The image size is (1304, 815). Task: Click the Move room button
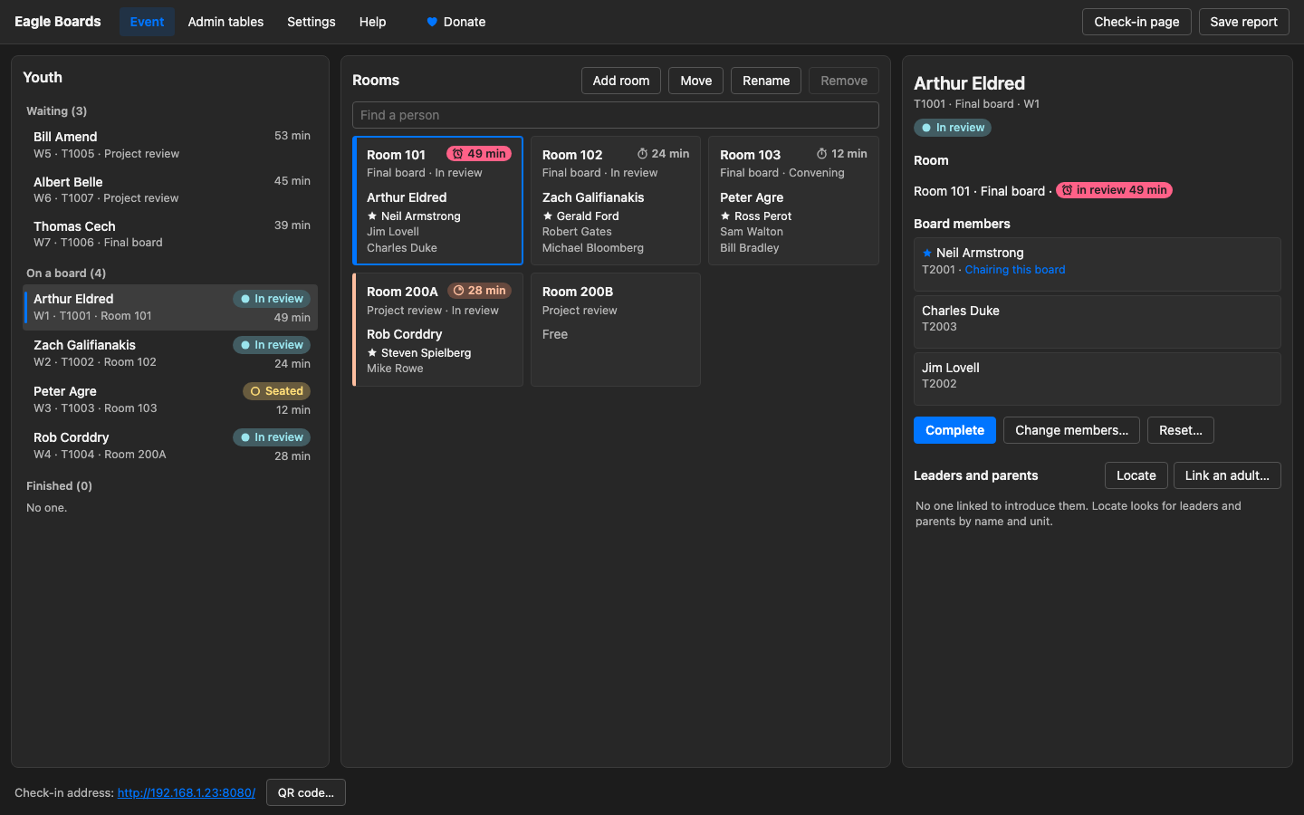tap(696, 81)
